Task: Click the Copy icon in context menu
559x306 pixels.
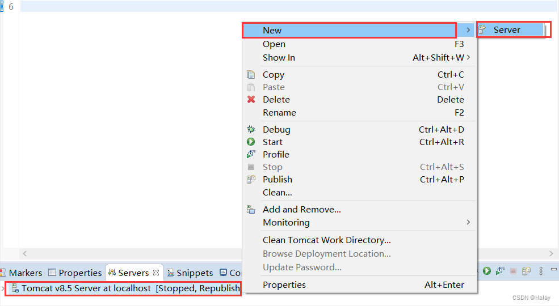Action: (x=251, y=75)
